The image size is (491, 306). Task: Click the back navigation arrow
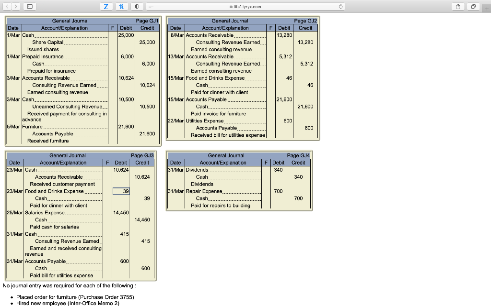tap(8, 7)
